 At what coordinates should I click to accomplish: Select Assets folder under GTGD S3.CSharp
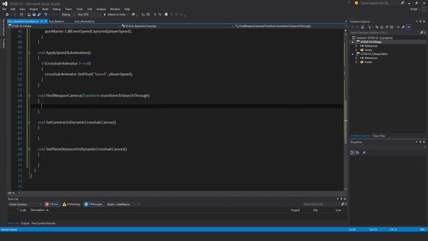(x=368, y=50)
